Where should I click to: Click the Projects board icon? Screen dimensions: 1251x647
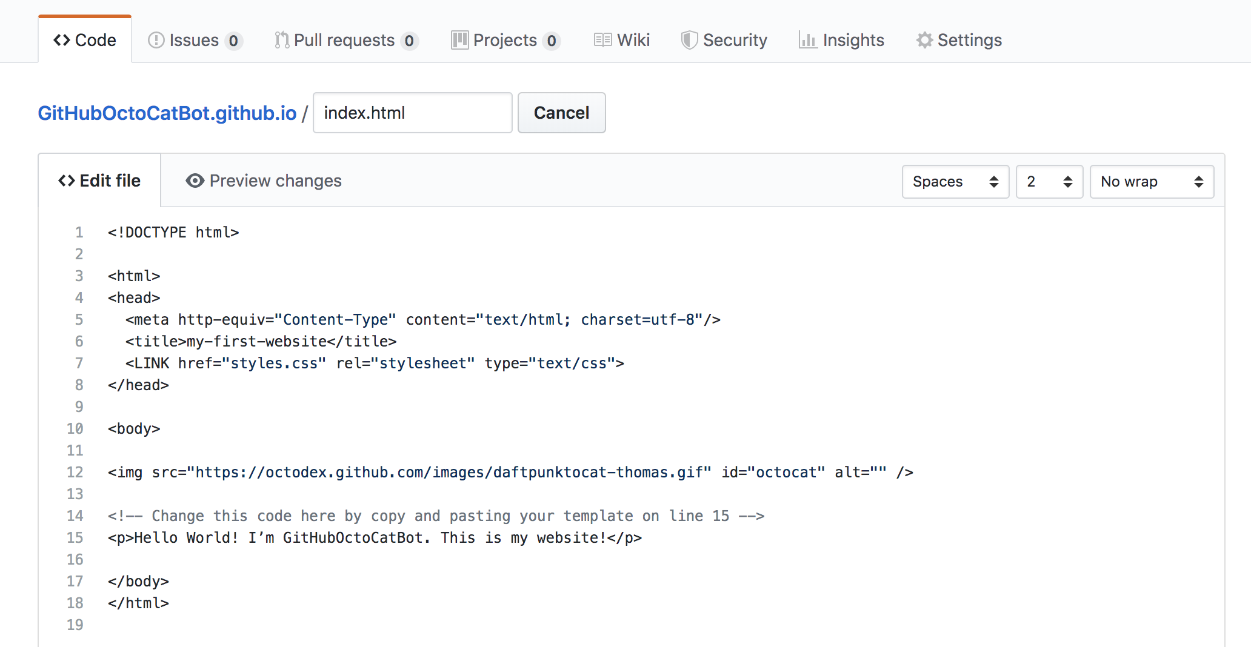tap(459, 40)
